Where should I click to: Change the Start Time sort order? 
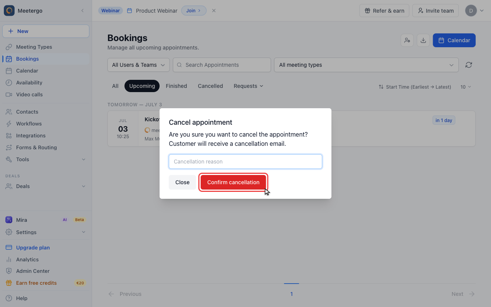pos(415,87)
